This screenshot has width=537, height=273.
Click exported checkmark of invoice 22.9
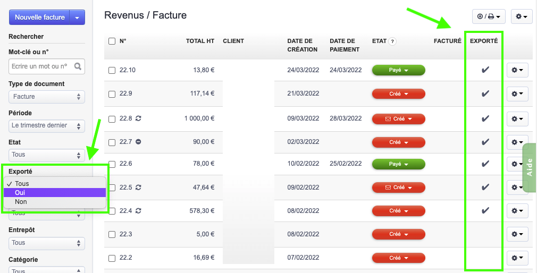(485, 93)
